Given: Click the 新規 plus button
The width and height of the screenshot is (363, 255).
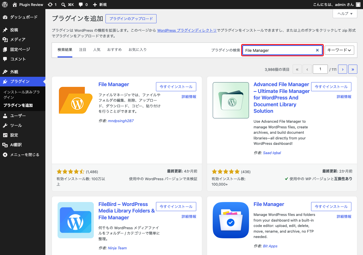Looking at the screenshot, I should click(x=100, y=5).
